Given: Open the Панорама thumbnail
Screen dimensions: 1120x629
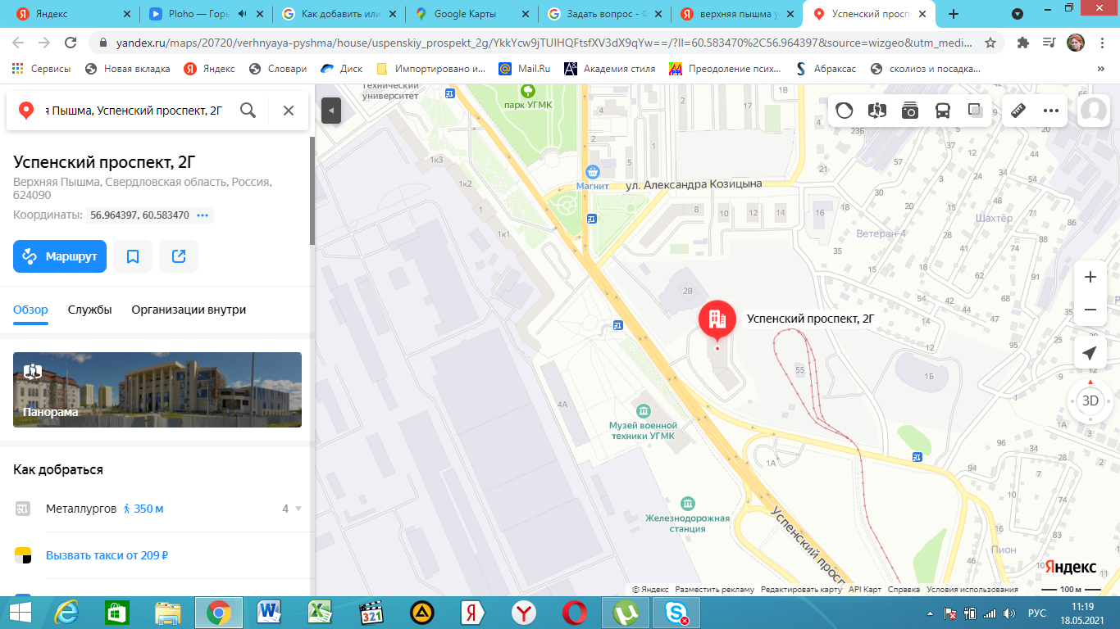Looking at the screenshot, I should coord(157,390).
